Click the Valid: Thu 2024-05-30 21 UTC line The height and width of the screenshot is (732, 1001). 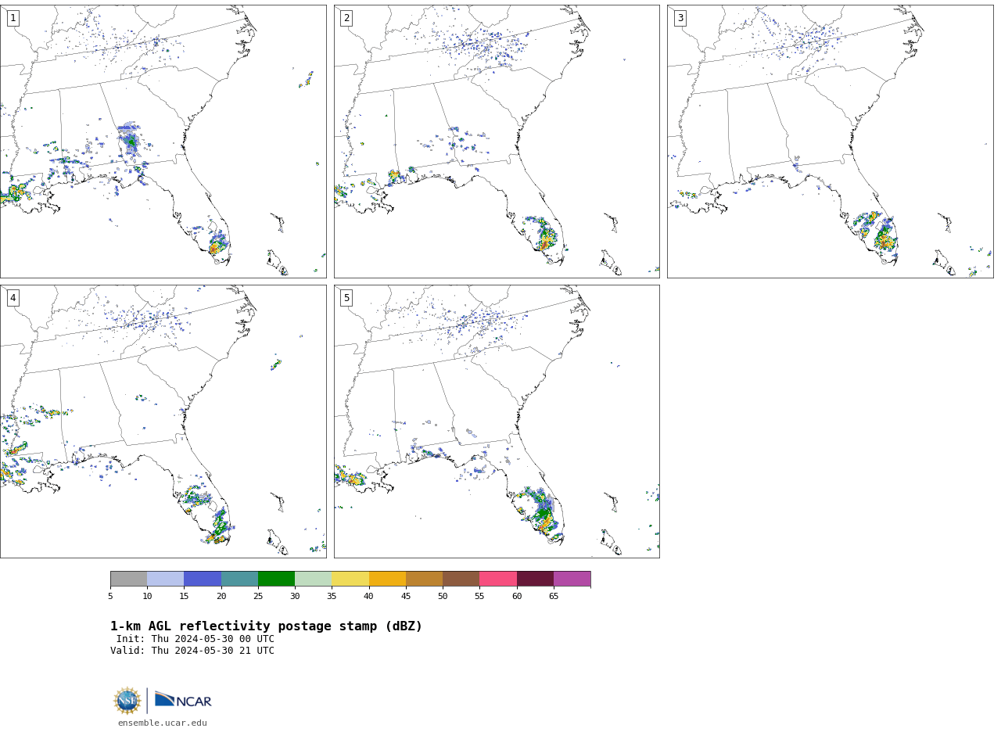[x=192, y=651]
